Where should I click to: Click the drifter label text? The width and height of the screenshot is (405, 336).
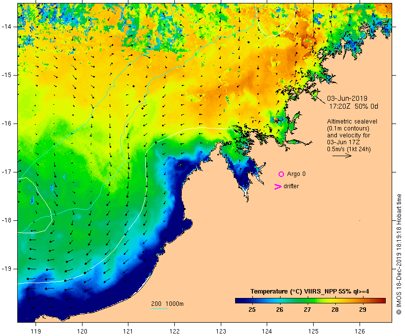tap(291, 186)
